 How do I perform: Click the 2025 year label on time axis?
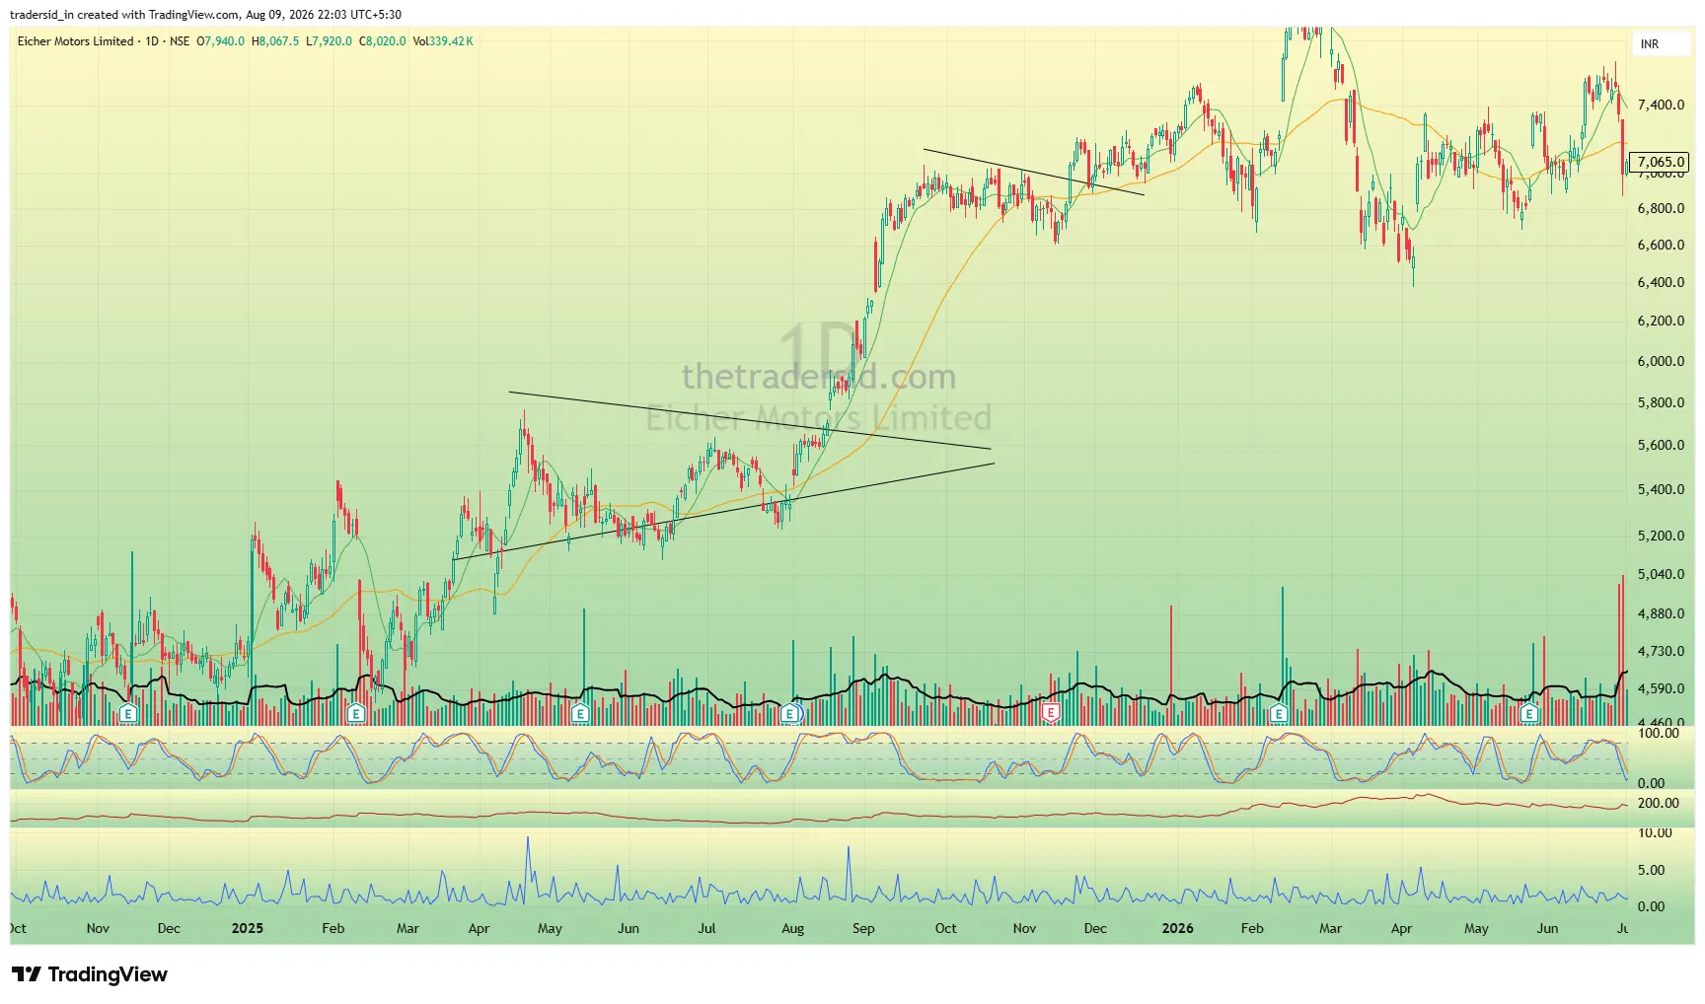248,929
